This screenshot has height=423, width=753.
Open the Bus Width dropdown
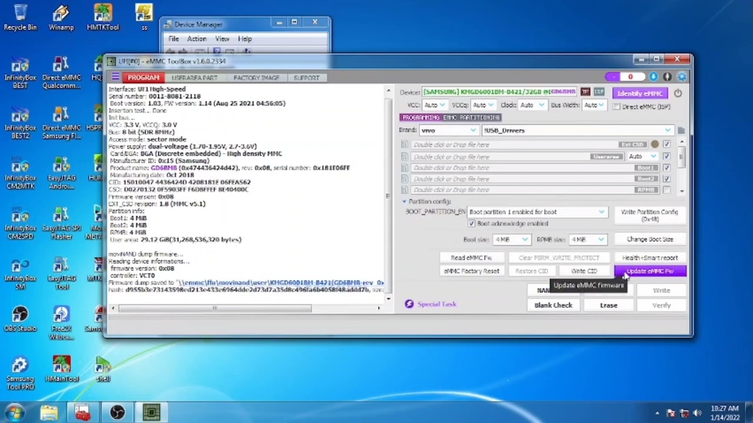click(594, 105)
